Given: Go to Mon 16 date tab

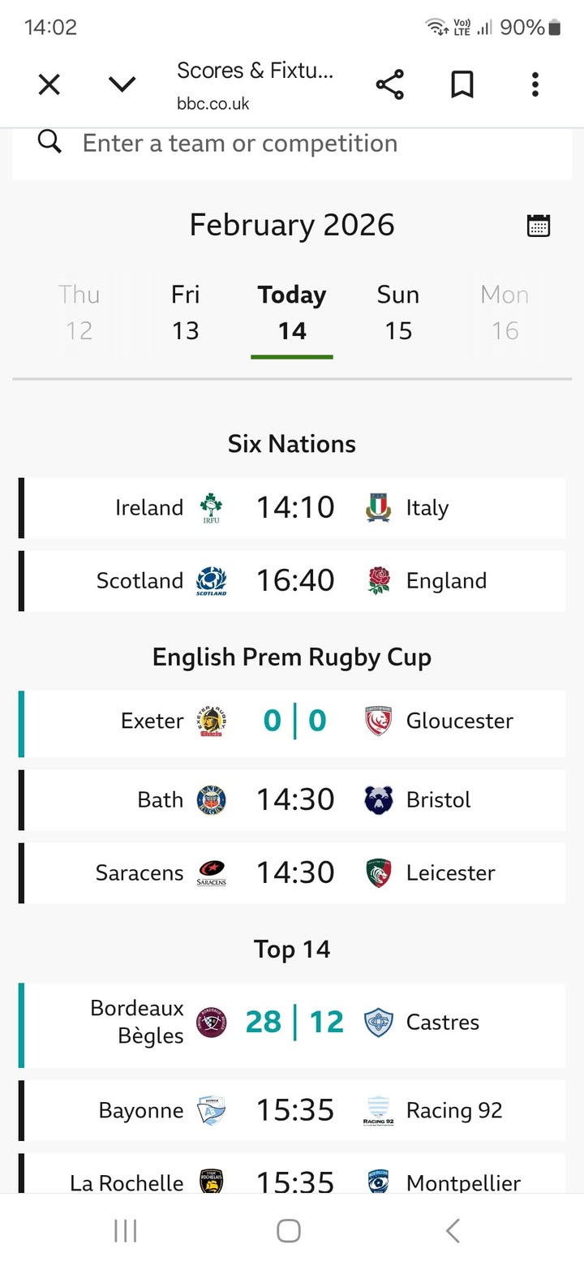Looking at the screenshot, I should click(505, 312).
